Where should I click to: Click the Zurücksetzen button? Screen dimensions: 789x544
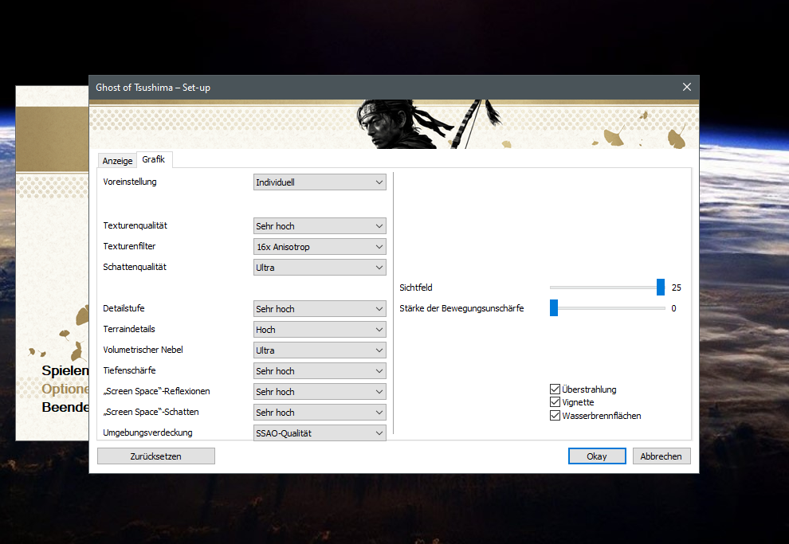156,456
